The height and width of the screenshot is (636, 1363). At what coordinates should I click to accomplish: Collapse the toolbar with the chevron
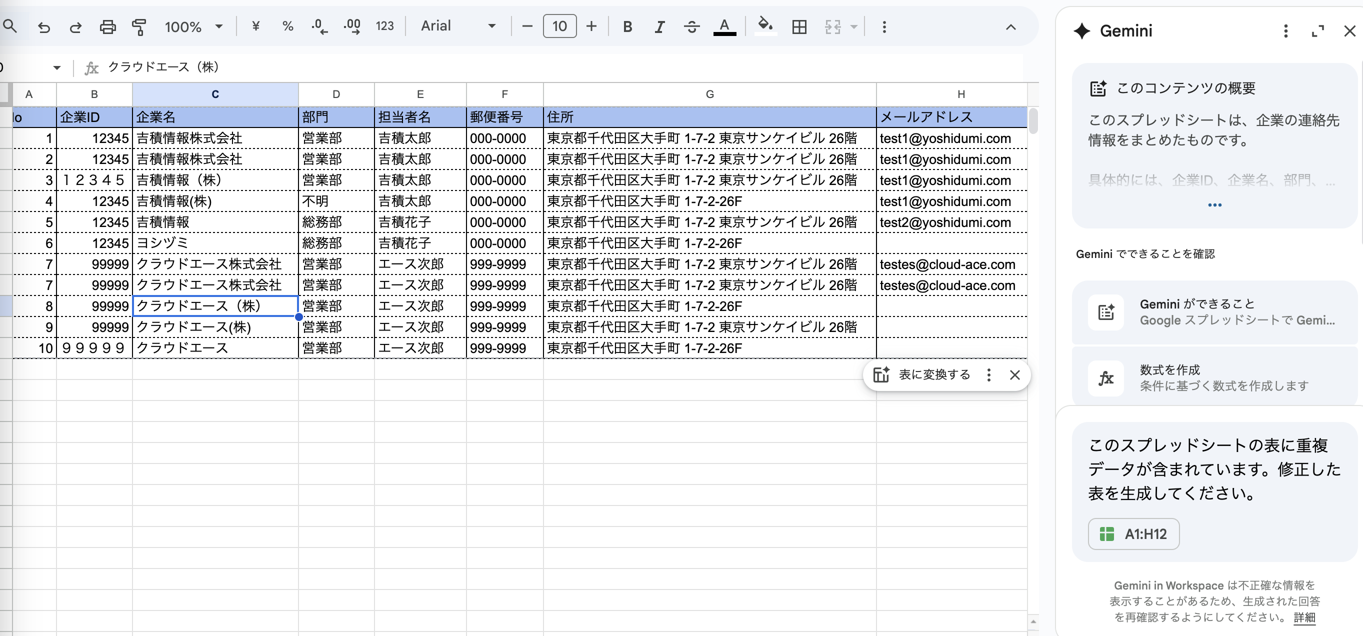1010,27
